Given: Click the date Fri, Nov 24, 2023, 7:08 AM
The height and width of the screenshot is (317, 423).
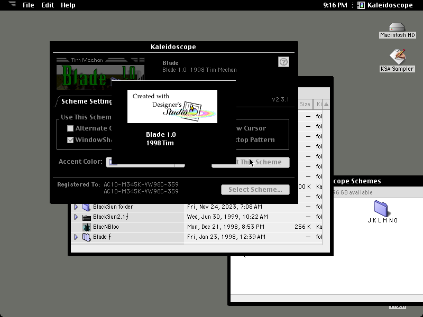Looking at the screenshot, I should (224, 207).
